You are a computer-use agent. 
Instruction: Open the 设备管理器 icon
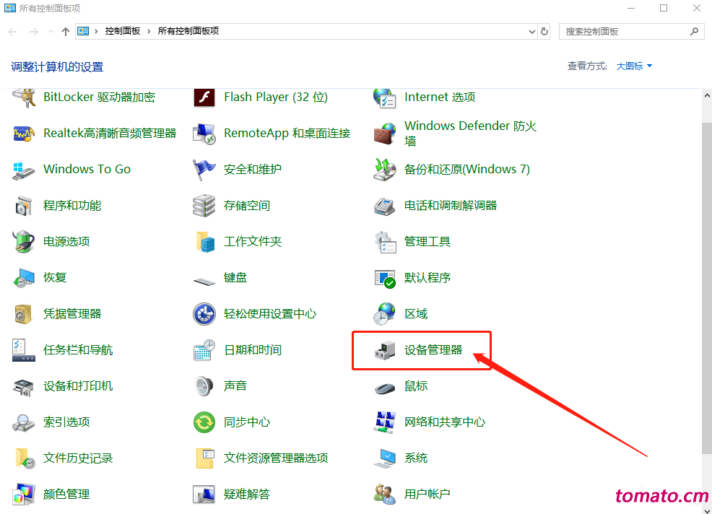point(385,350)
